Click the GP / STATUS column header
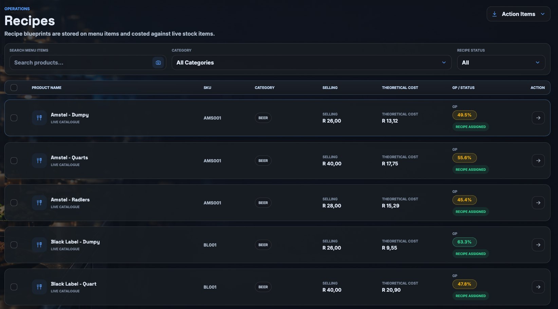The image size is (558, 309). pos(463,88)
